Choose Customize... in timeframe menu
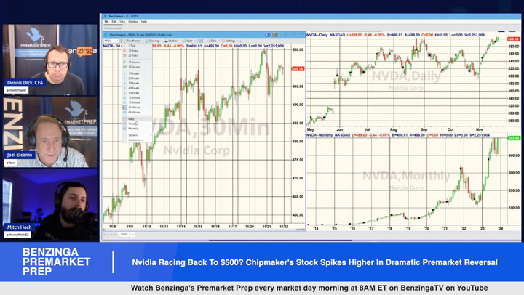 (137, 140)
